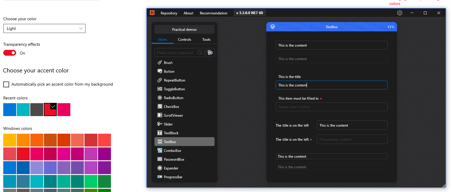Image resolution: width=452 pixels, height=192 pixels.
Task: Select the Brush style in the sidebar
Action: pos(168,62)
